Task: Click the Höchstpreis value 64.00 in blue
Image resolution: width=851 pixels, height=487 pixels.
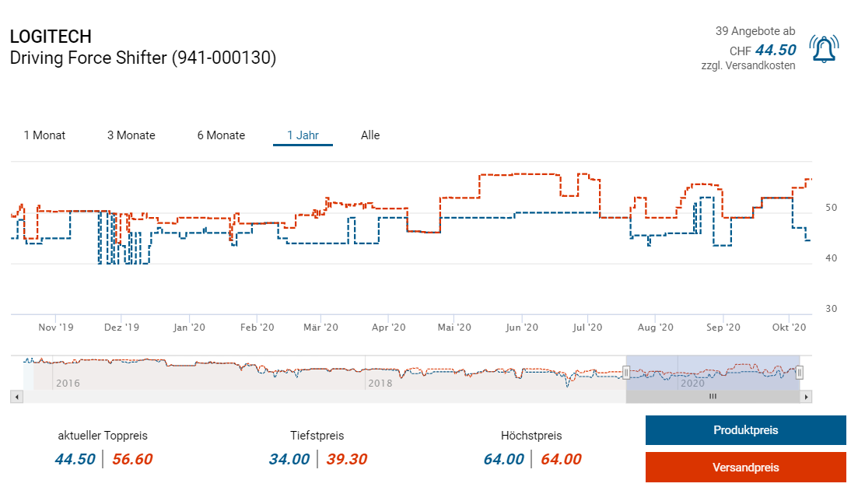Action: (503, 459)
